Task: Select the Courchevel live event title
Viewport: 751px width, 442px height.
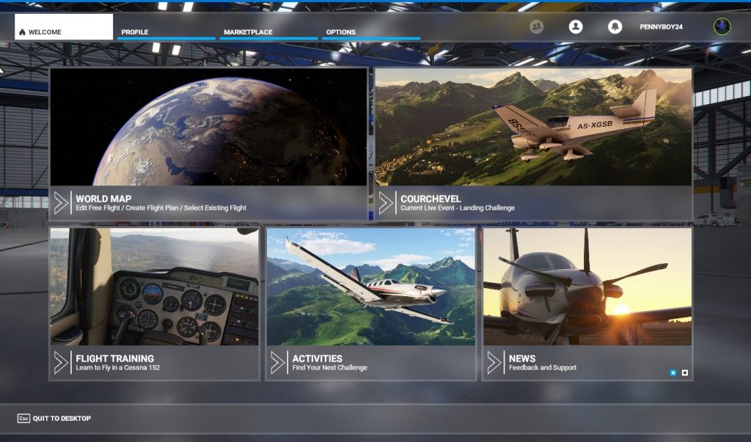Action: [x=431, y=198]
